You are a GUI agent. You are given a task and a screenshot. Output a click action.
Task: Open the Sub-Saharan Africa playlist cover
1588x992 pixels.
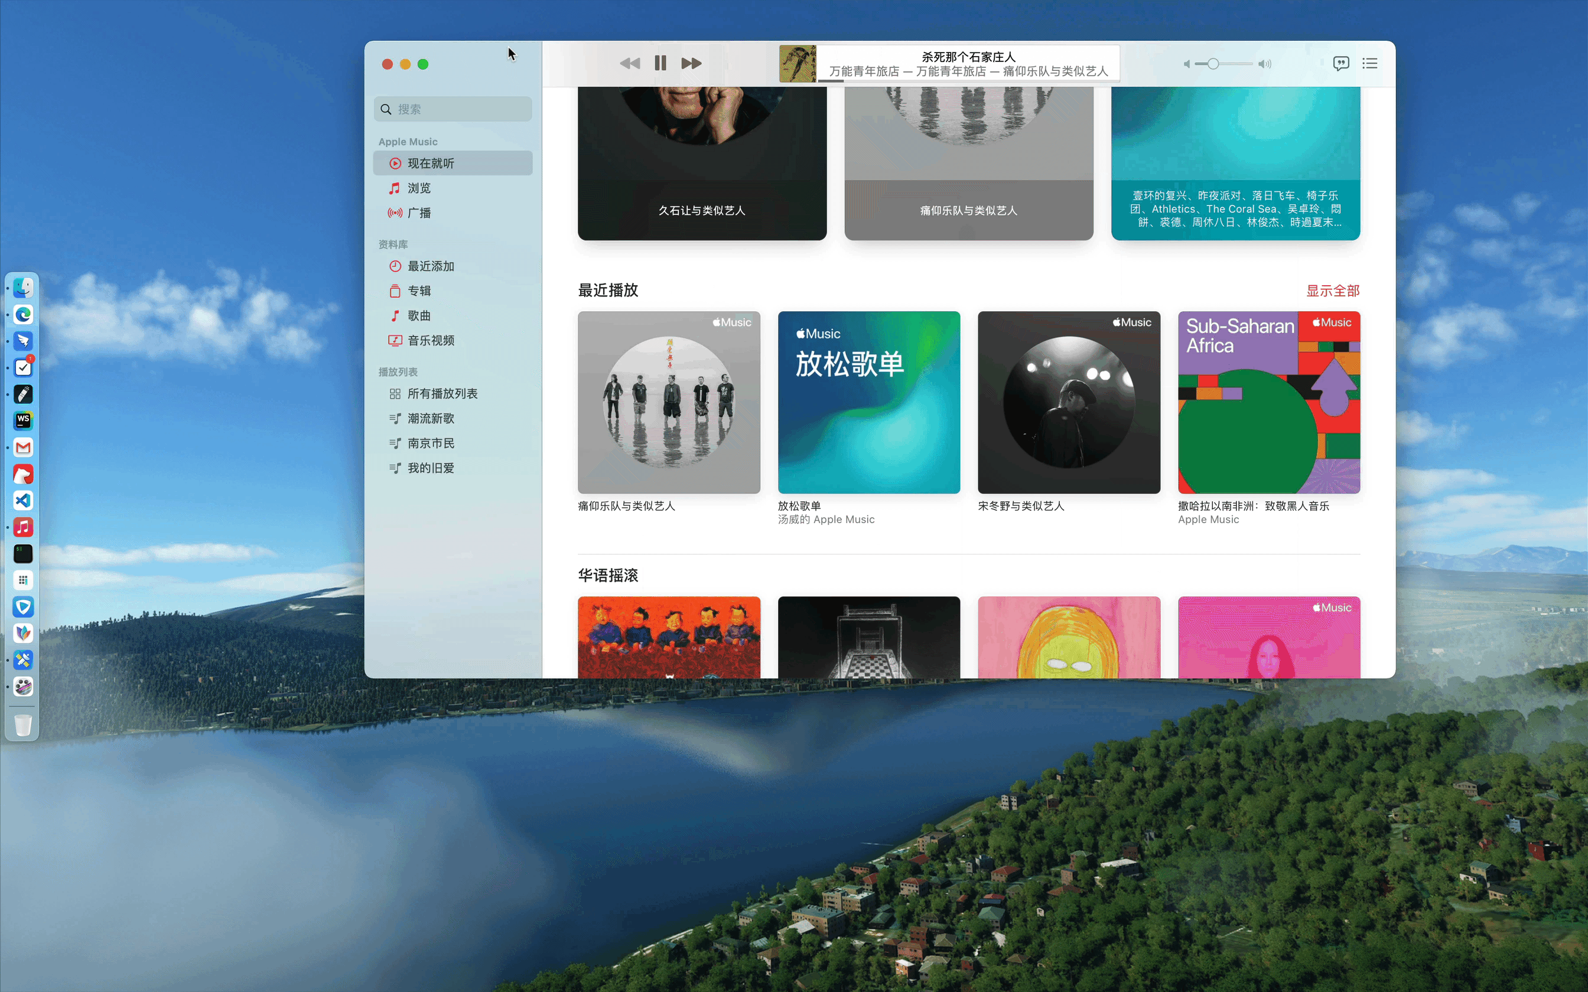click(1268, 402)
